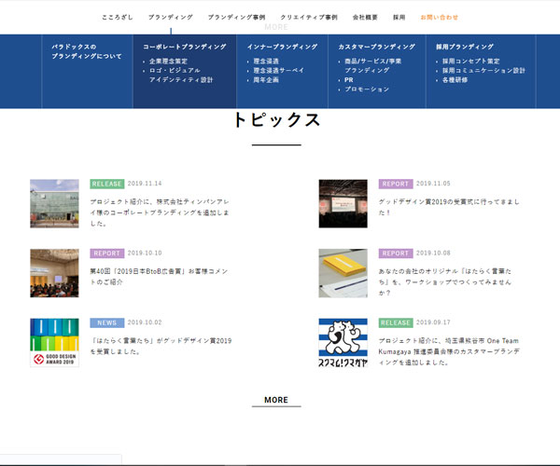
Task: Open パラドックスのブランディングについて in the submenu
Action: (87, 51)
